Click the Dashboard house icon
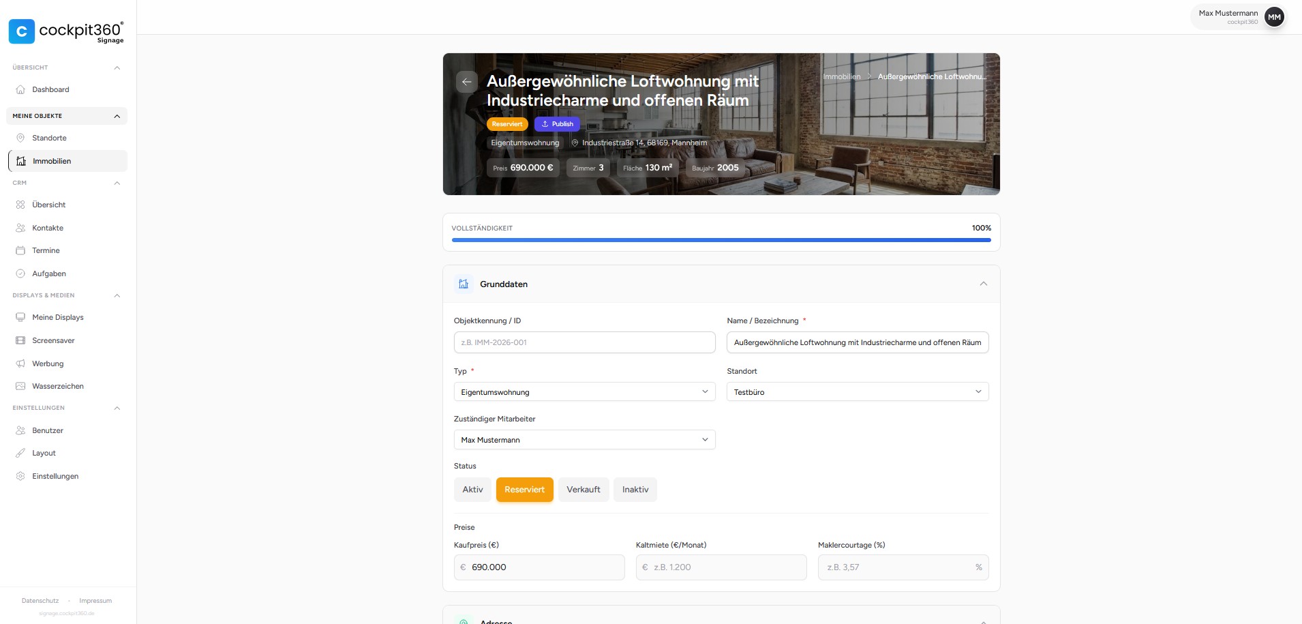Screen dimensions: 1302x624 click(20, 89)
